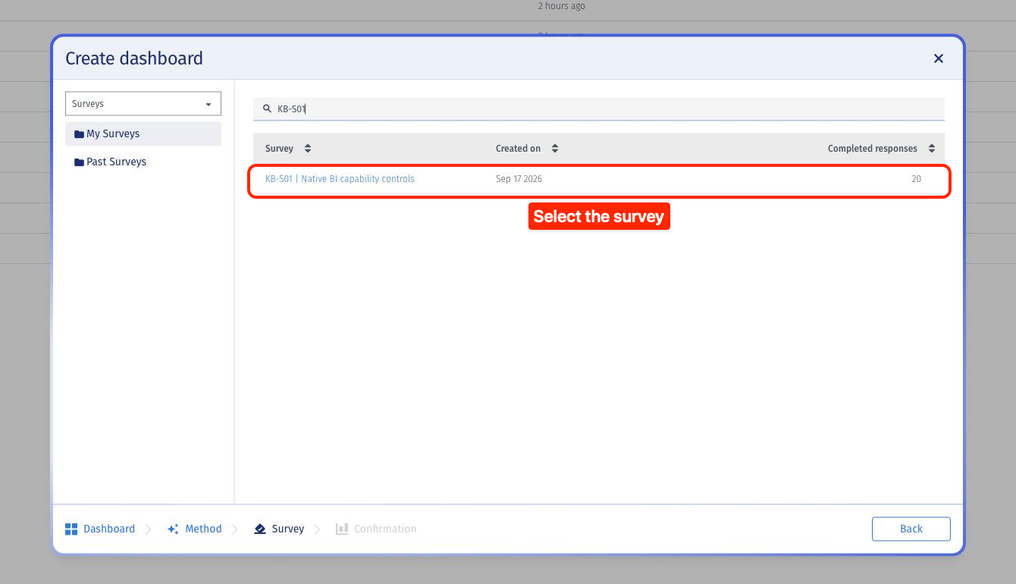Viewport: 1016px width, 584px height.
Task: Click the magnifier search icon
Action: pos(267,108)
